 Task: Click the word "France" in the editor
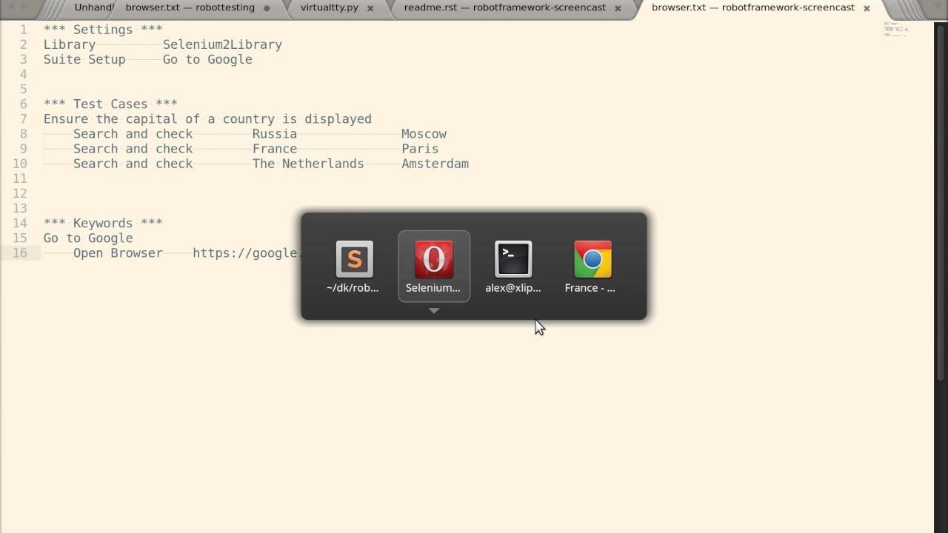click(275, 149)
